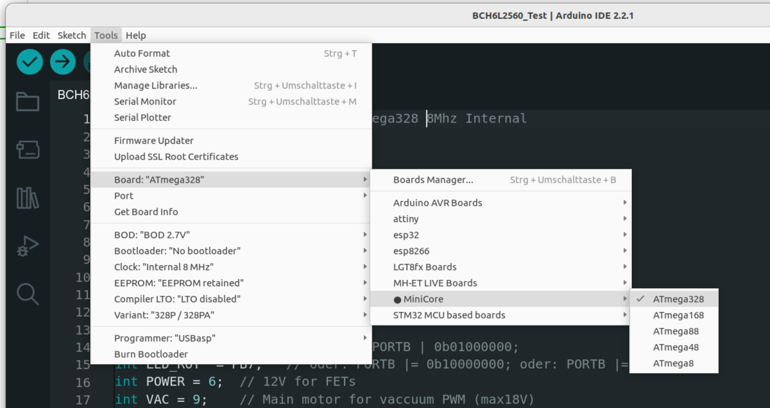Viewport: 770px width, 408px height.
Task: Choose Burn Bootloader
Action: coord(231,354)
